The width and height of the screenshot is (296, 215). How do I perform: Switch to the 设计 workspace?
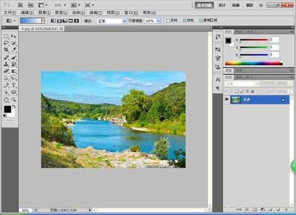(x=222, y=5)
